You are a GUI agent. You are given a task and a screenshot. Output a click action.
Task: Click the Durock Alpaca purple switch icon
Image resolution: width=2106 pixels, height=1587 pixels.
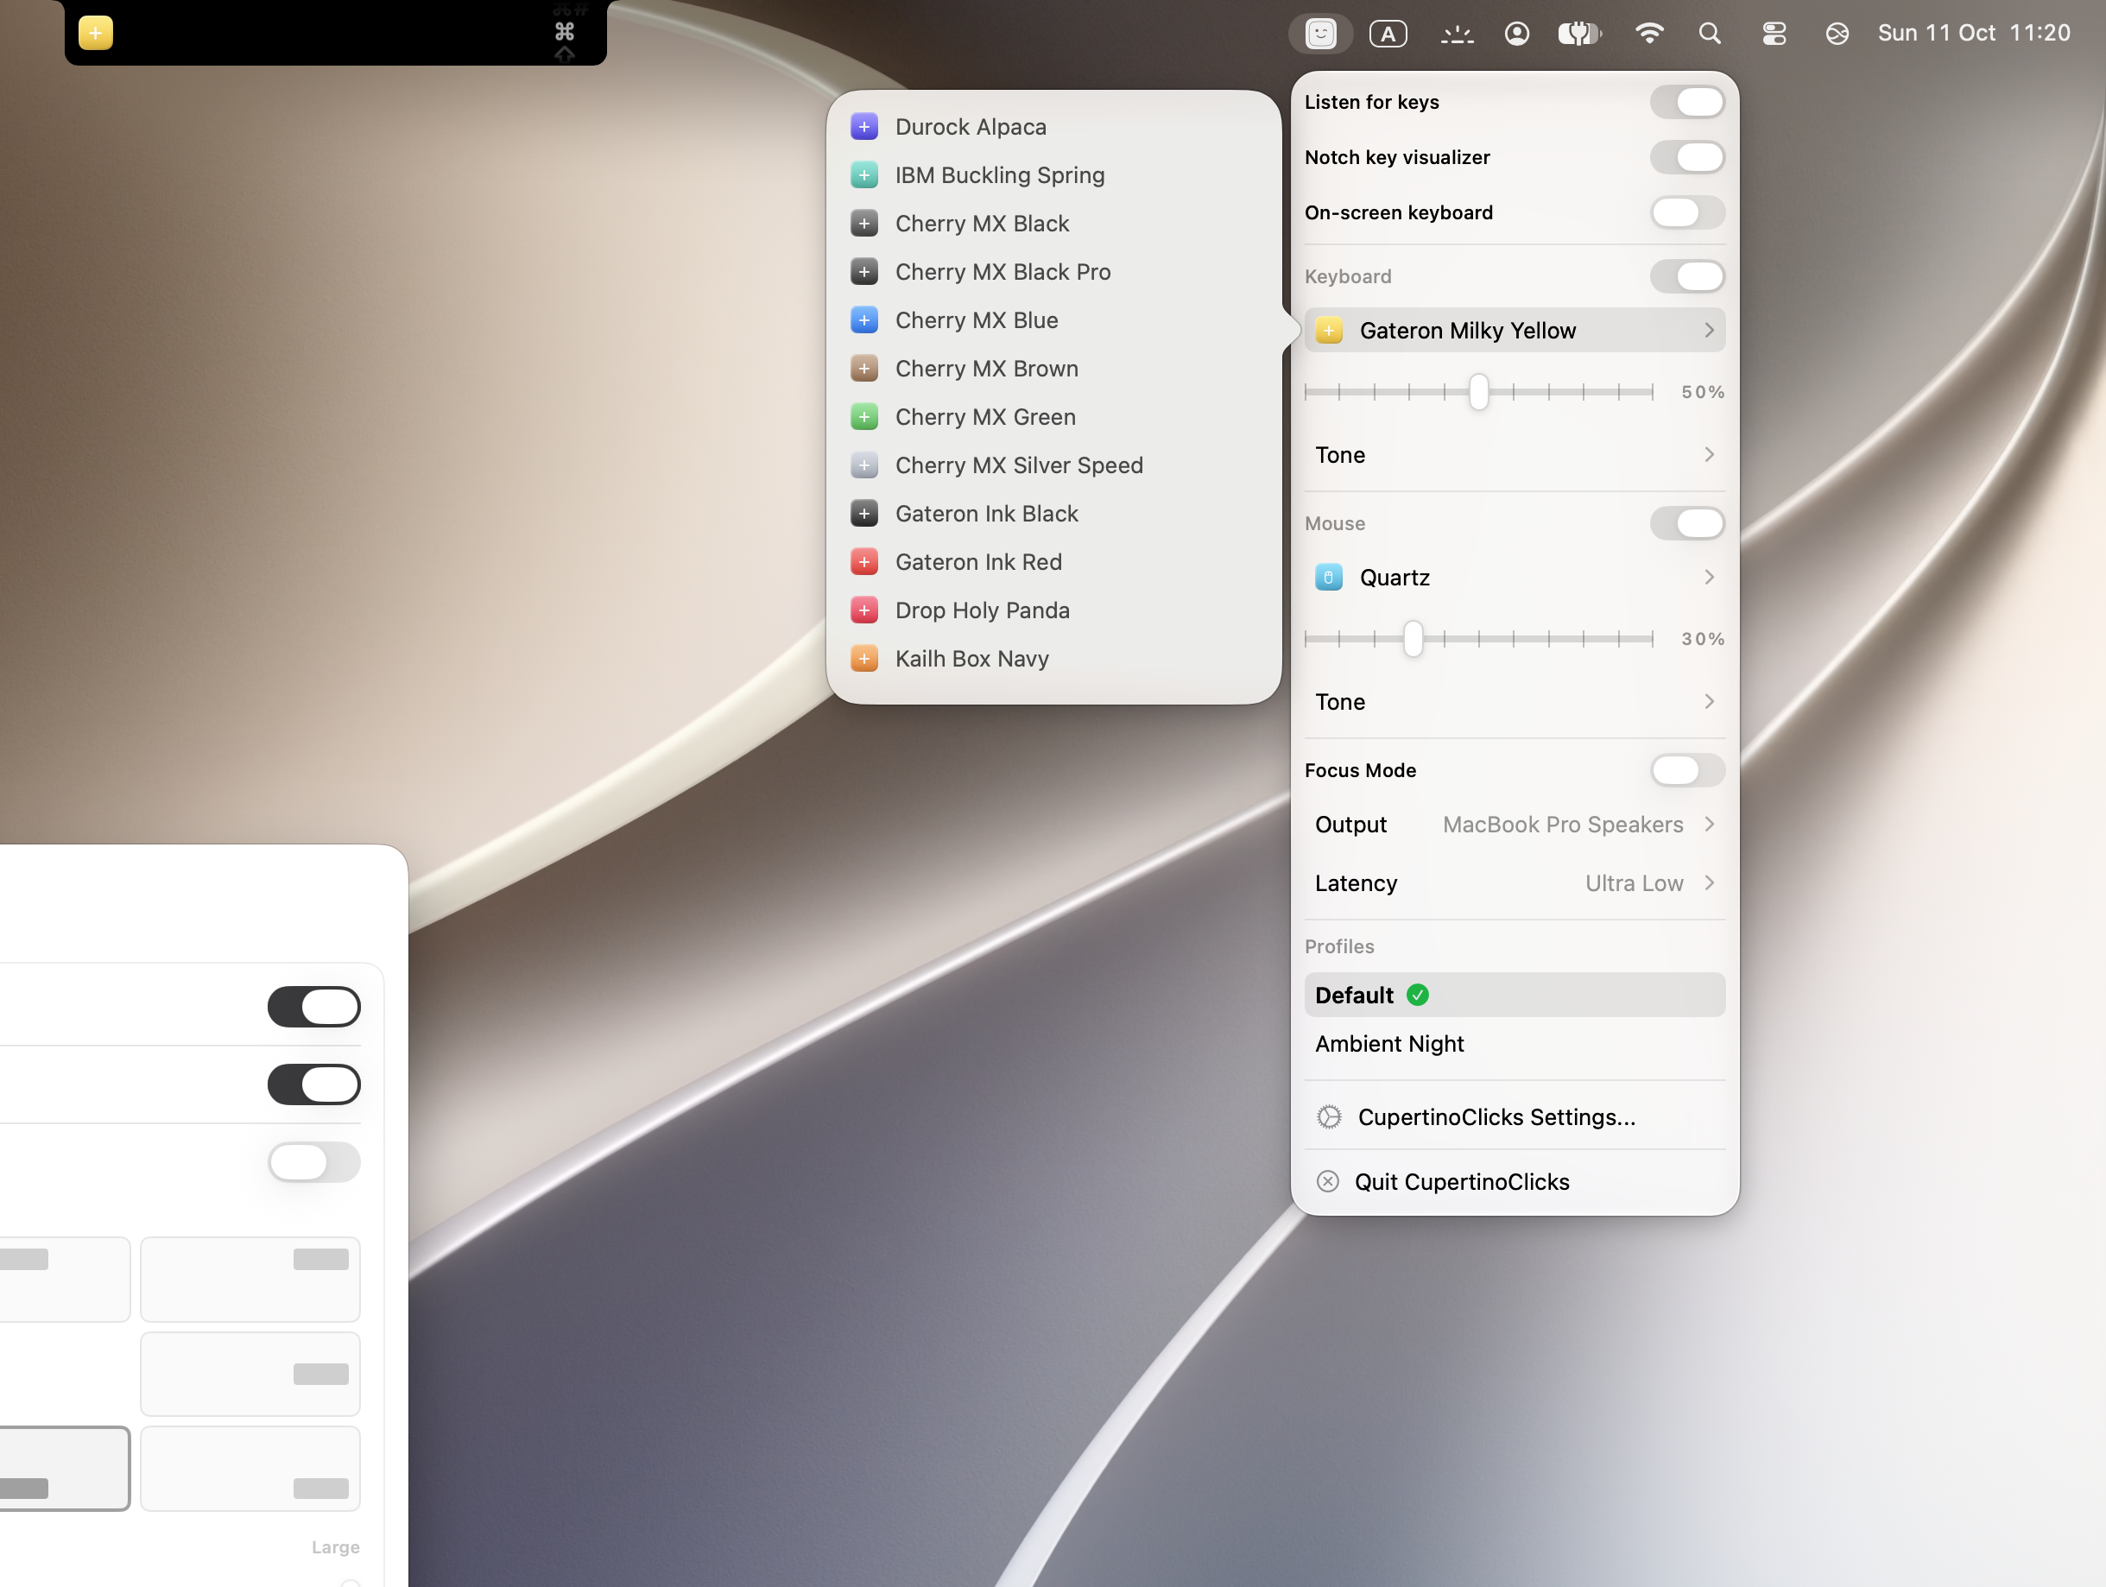pos(863,127)
